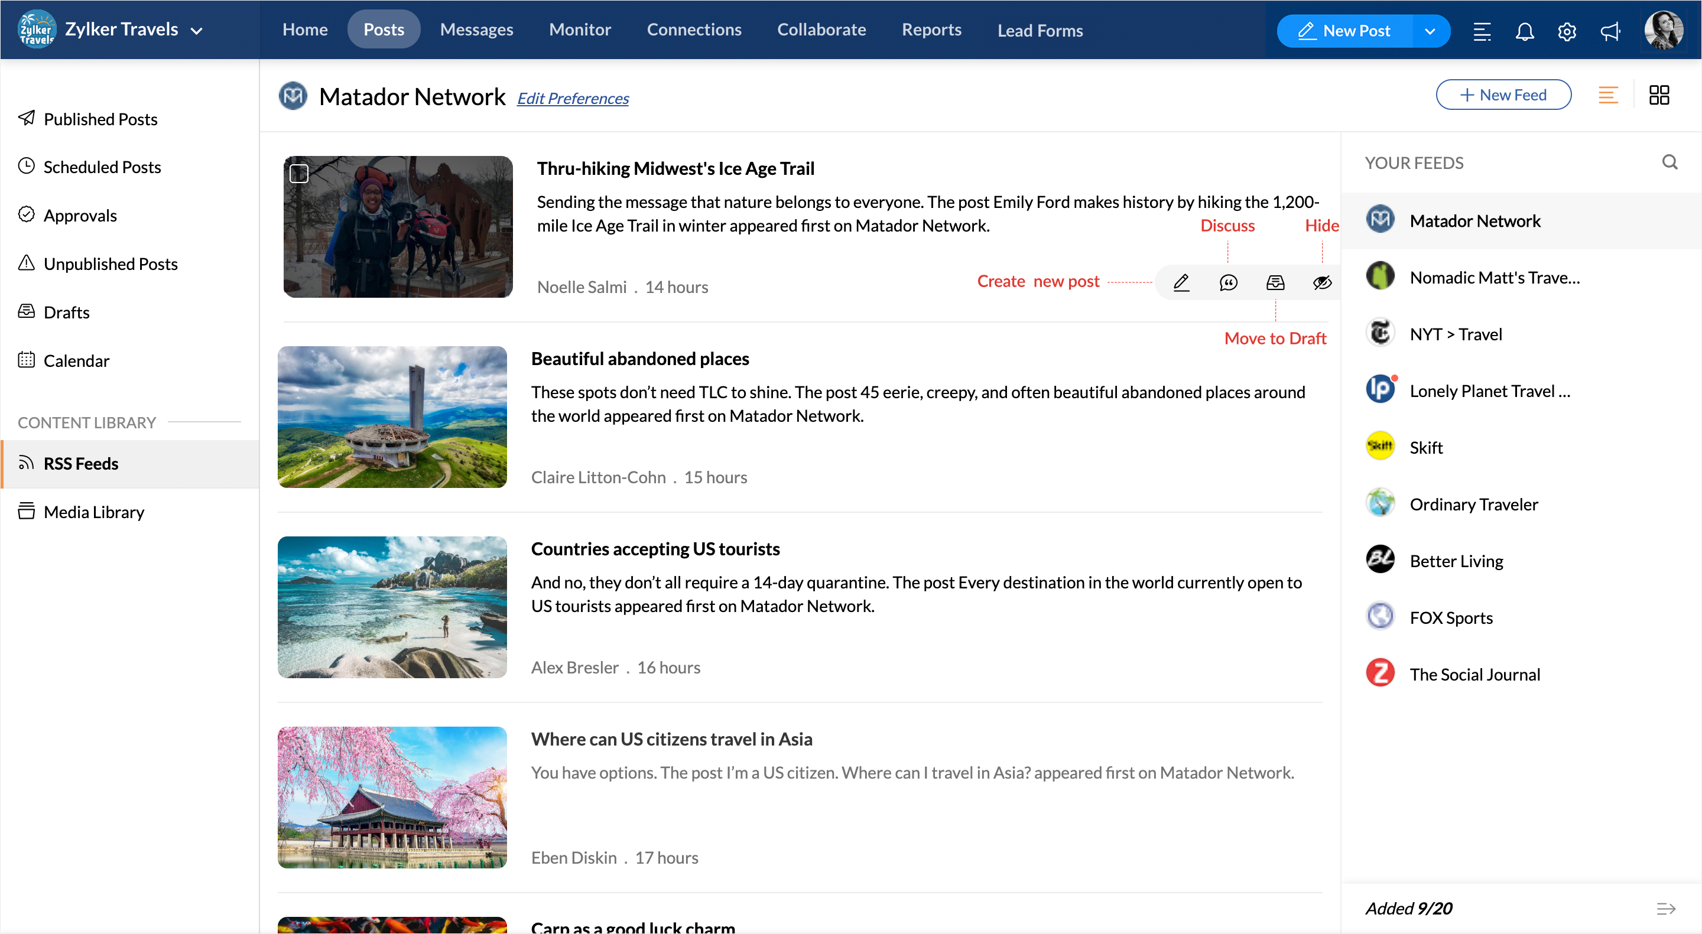Search your feeds with magnifier icon
This screenshot has width=1702, height=934.
[1669, 162]
